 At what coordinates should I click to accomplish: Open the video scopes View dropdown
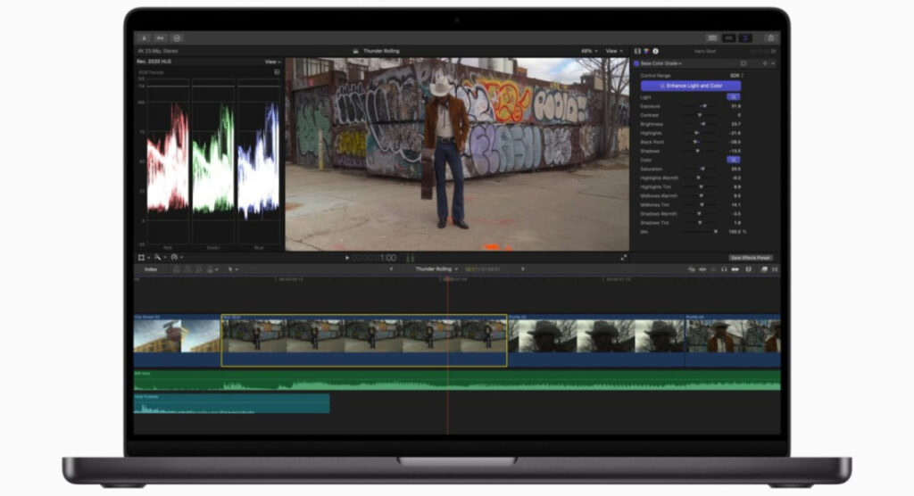click(x=273, y=62)
